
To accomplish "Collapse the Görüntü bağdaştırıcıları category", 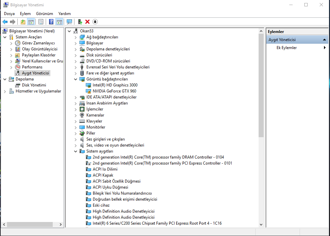I will (x=75, y=79).
